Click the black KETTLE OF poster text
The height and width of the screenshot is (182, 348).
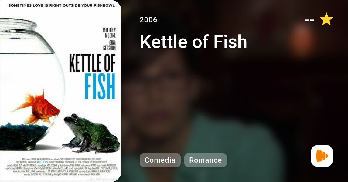point(92,63)
